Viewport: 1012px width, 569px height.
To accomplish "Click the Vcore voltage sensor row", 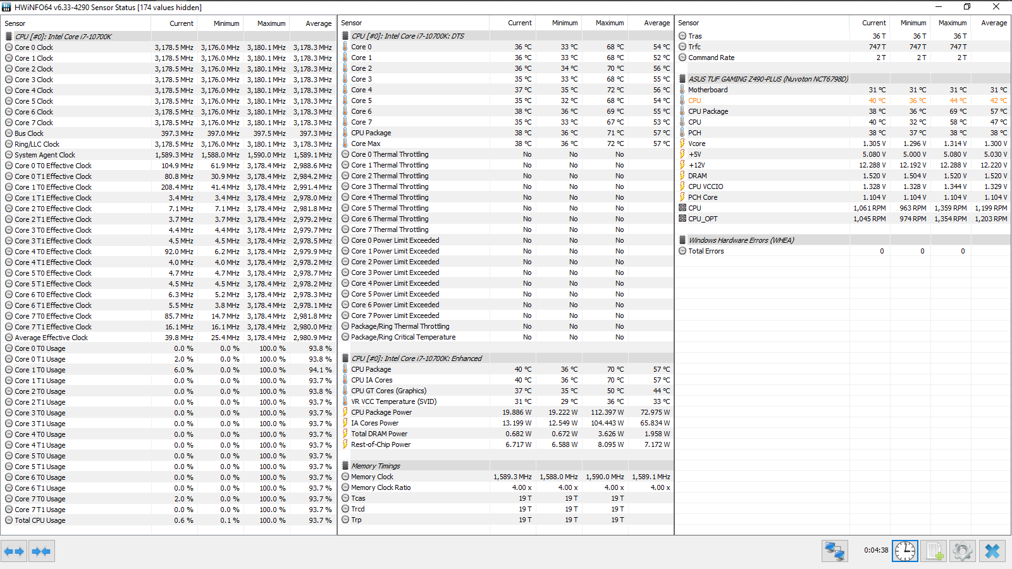I will click(843, 144).
